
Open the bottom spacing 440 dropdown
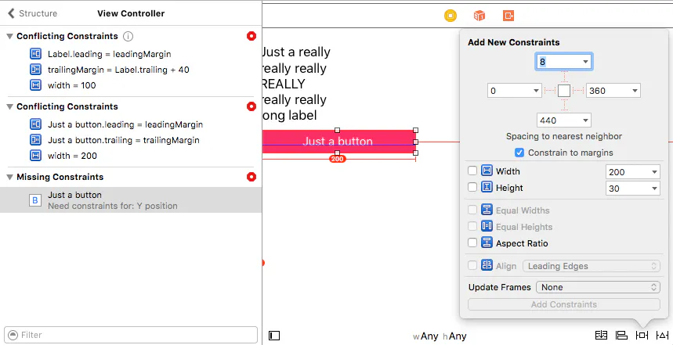click(x=585, y=120)
